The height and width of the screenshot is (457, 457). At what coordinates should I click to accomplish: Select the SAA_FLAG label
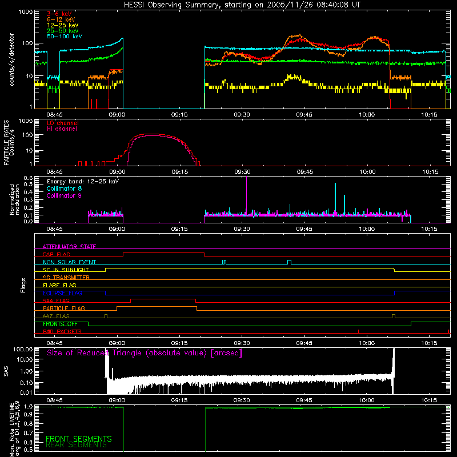56,300
